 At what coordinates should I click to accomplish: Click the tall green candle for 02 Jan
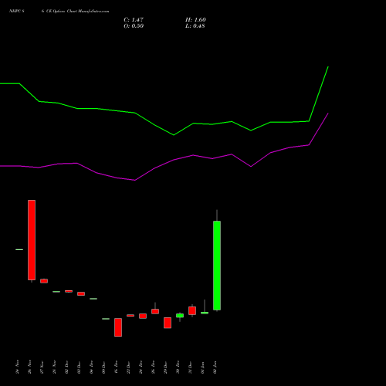coord(217,266)
